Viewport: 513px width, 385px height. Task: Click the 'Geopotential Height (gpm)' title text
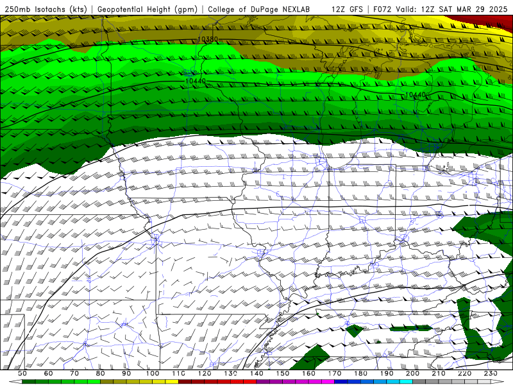147,9
